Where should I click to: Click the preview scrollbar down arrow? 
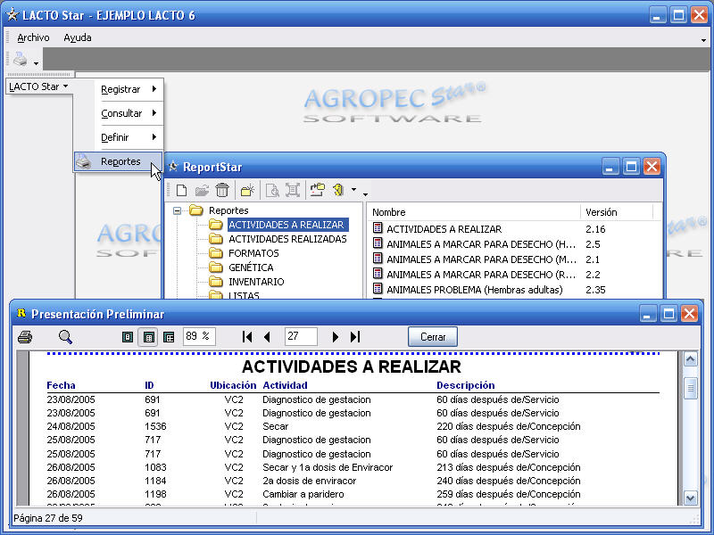(x=690, y=498)
